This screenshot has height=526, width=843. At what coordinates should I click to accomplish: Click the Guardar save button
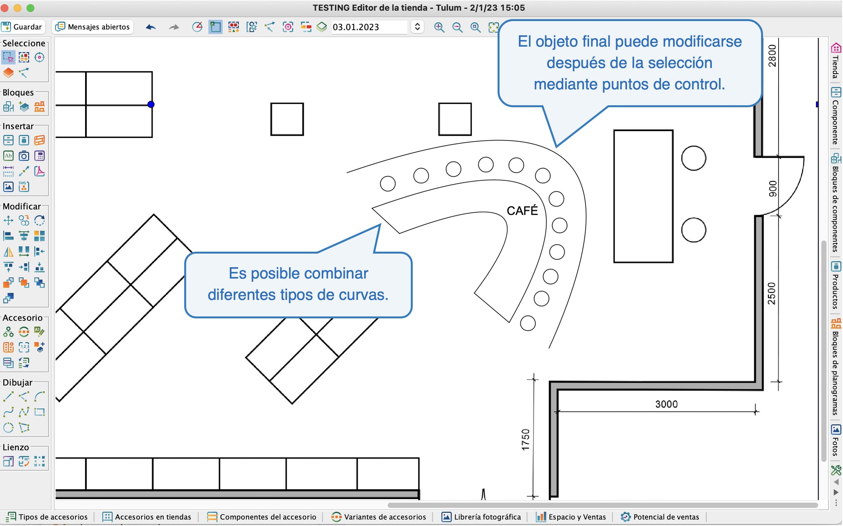(22, 27)
